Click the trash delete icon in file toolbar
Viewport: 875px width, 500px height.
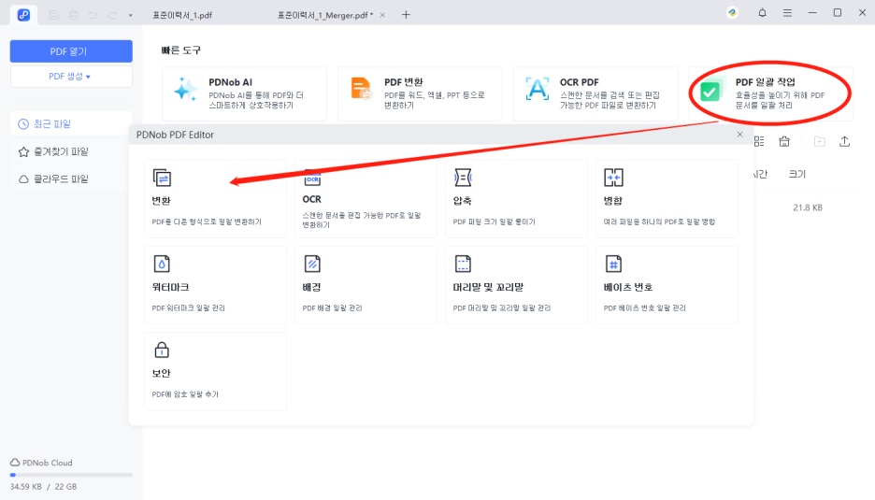click(x=784, y=142)
